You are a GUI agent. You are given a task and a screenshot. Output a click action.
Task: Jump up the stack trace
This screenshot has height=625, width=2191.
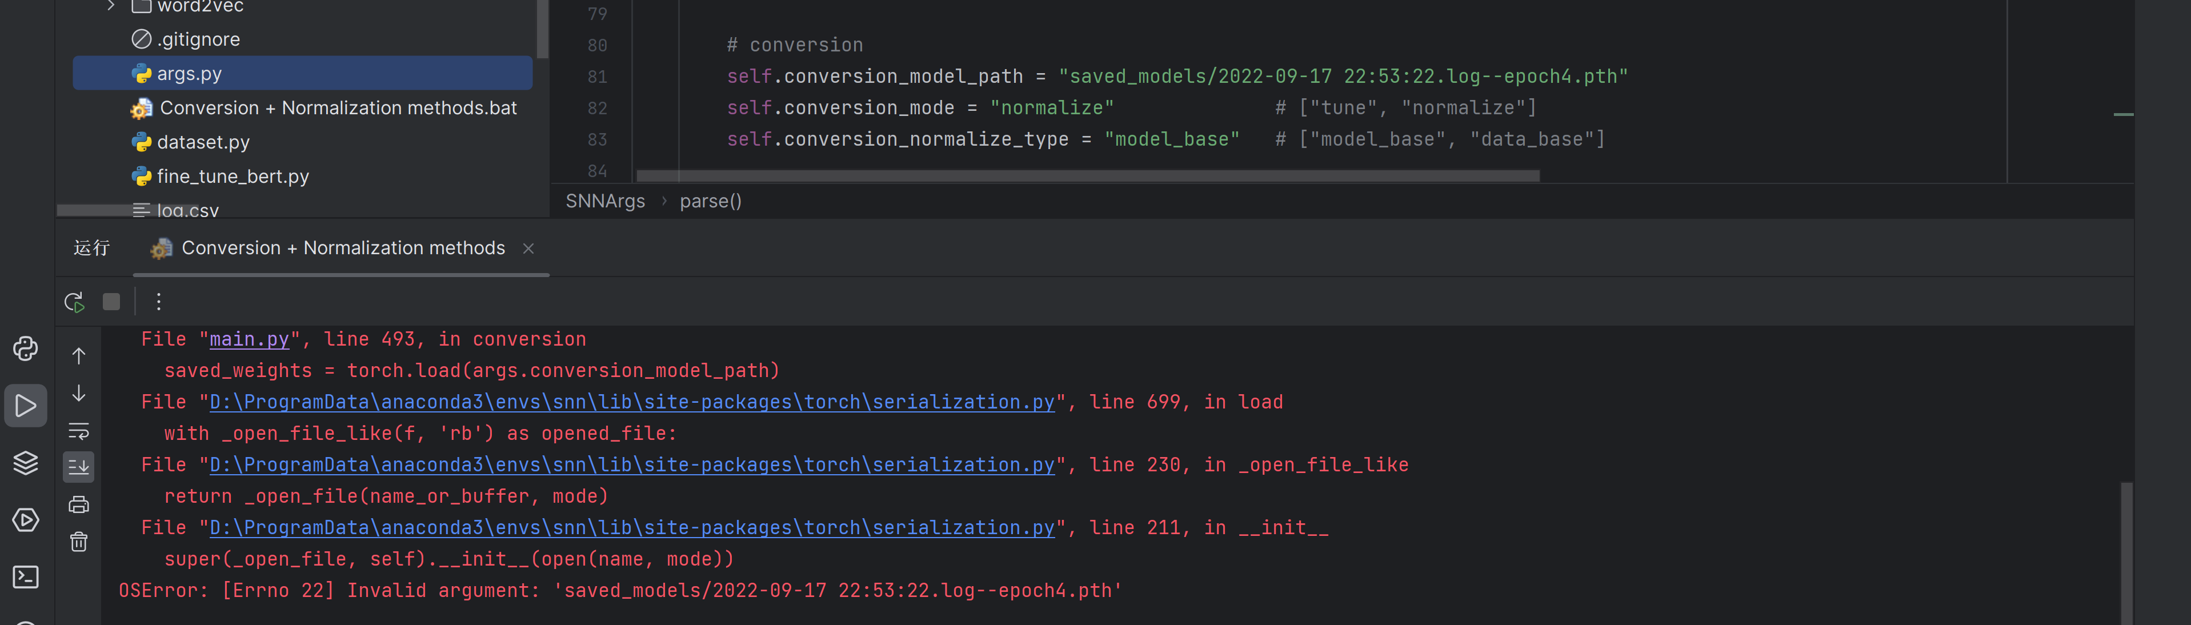[x=78, y=356]
